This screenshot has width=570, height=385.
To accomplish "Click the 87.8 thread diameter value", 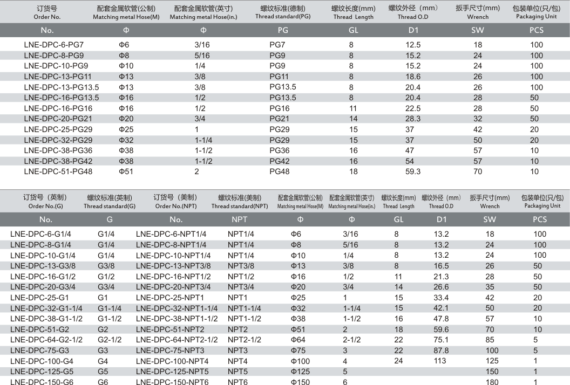I will 441,350.
